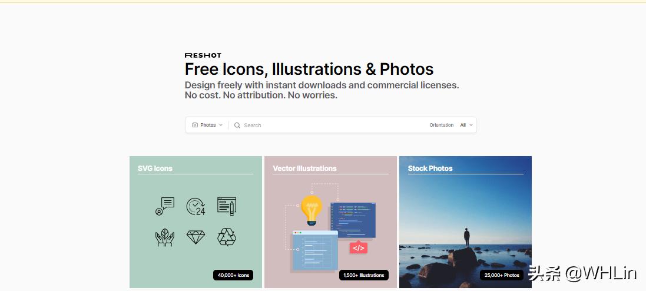Click the Reshot logo
This screenshot has height=291, width=646.
[203, 55]
